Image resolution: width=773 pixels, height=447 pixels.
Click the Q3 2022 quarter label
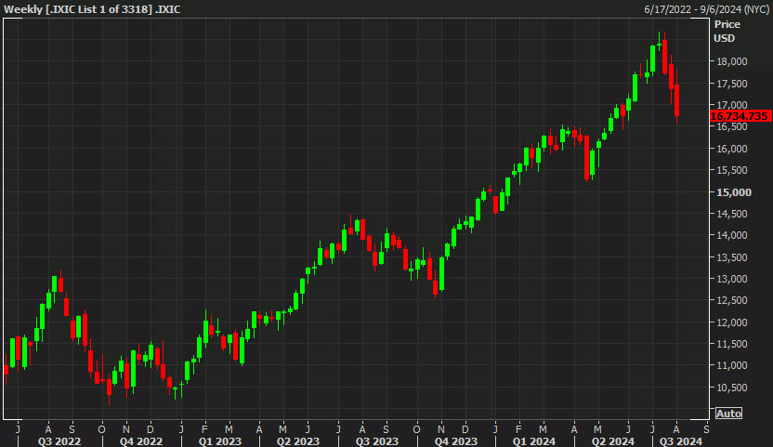59,441
